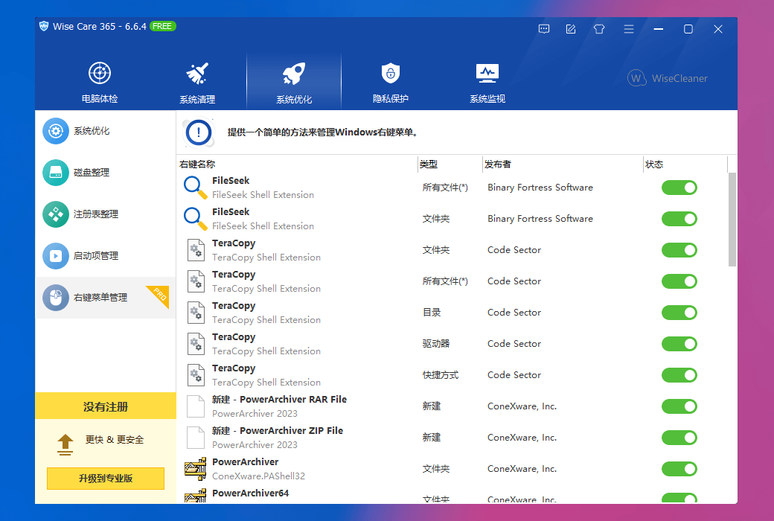Toggle FileSeek 文件夹 entry switch
Image resolution: width=774 pixels, height=521 pixels.
coord(679,219)
